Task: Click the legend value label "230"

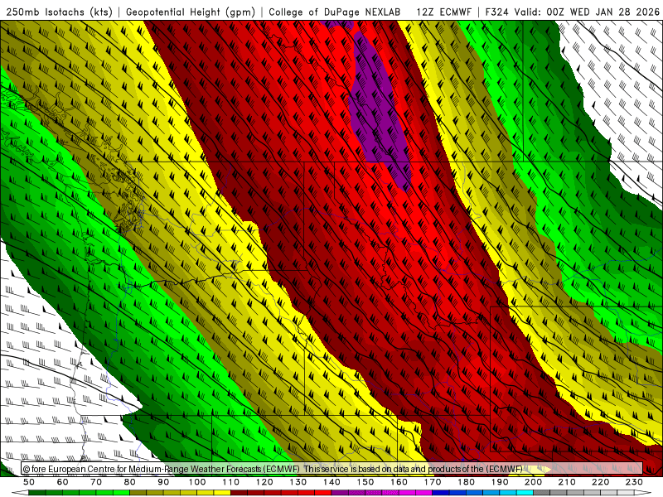Action: (x=634, y=482)
